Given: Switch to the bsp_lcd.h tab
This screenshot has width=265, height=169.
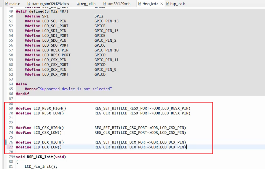Looking at the screenshot, I should [x=176, y=4].
